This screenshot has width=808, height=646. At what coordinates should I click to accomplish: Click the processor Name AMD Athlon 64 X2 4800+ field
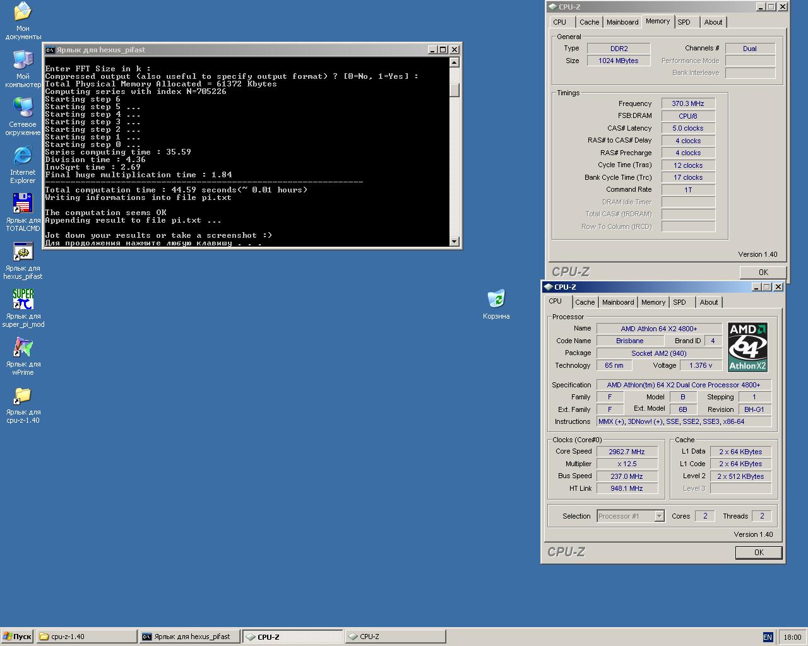tap(659, 329)
